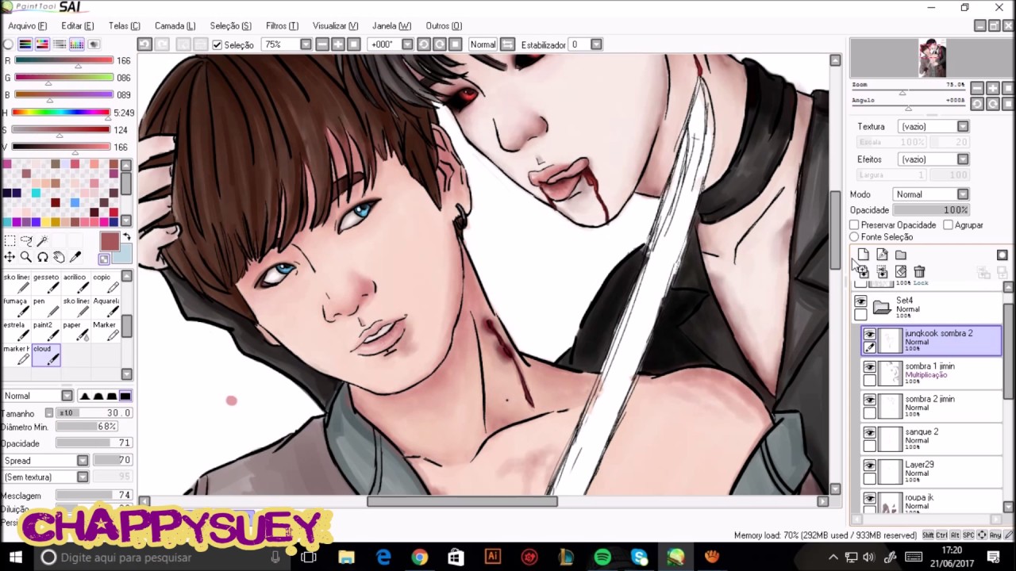1016x571 pixels.
Task: Toggle the Seleção checkbox
Action: (217, 45)
